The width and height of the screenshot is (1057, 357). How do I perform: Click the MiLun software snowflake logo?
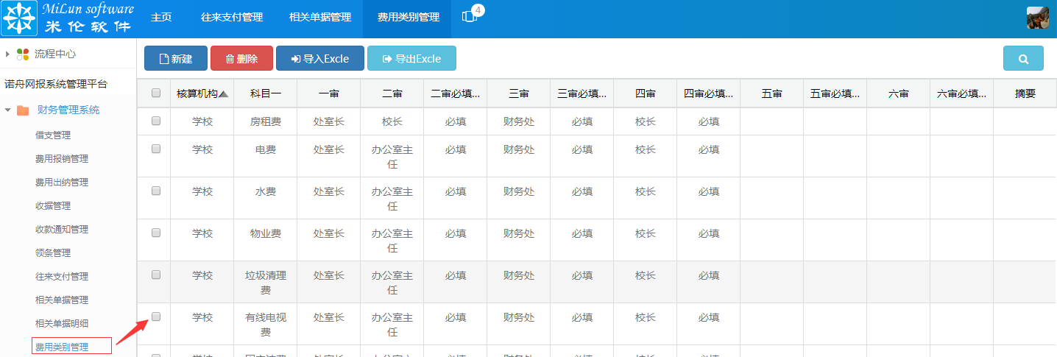click(x=20, y=18)
